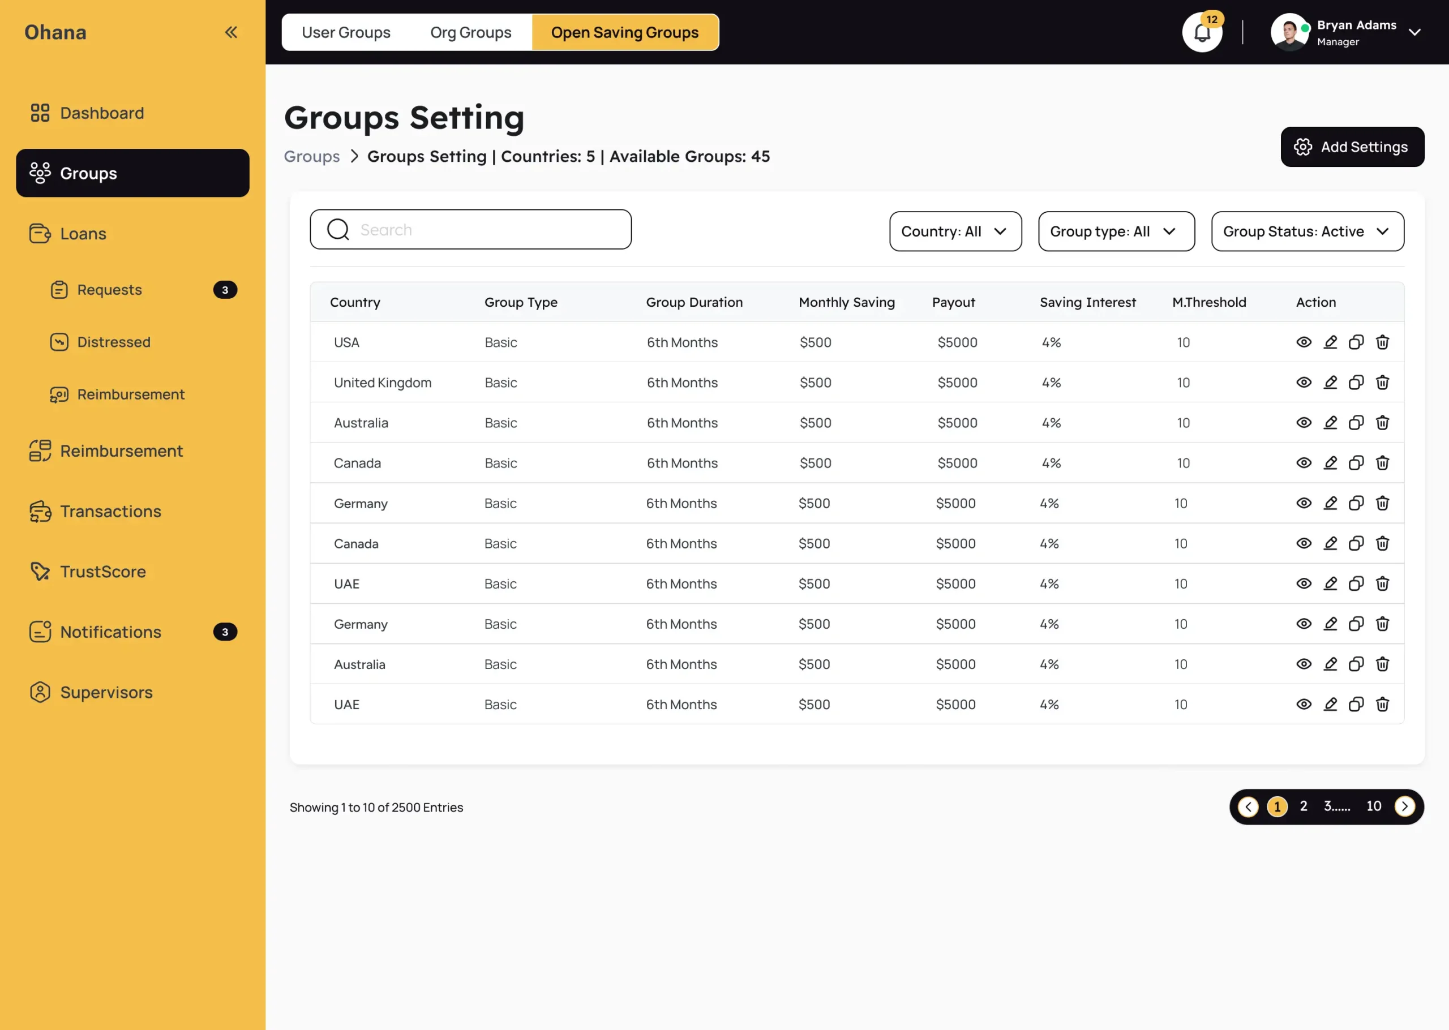Open the Distressed section under Loans

point(114,342)
